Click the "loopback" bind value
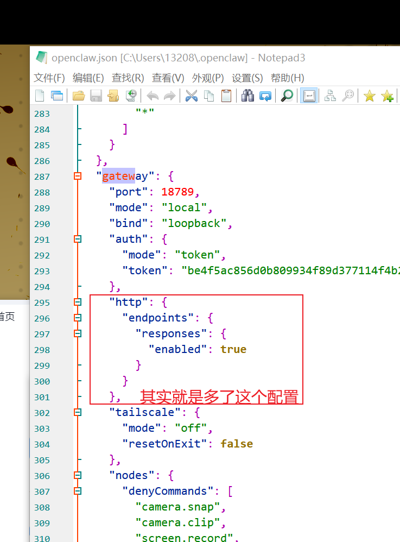Screen dimensions: 400x542 point(194,224)
